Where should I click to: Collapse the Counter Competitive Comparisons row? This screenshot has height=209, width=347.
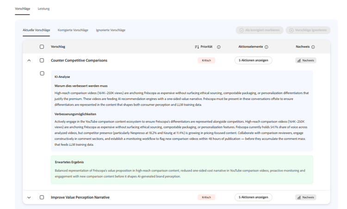[x=29, y=60]
